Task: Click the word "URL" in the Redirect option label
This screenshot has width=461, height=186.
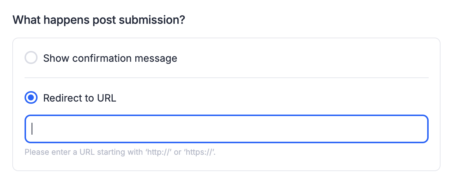Action: click(107, 98)
